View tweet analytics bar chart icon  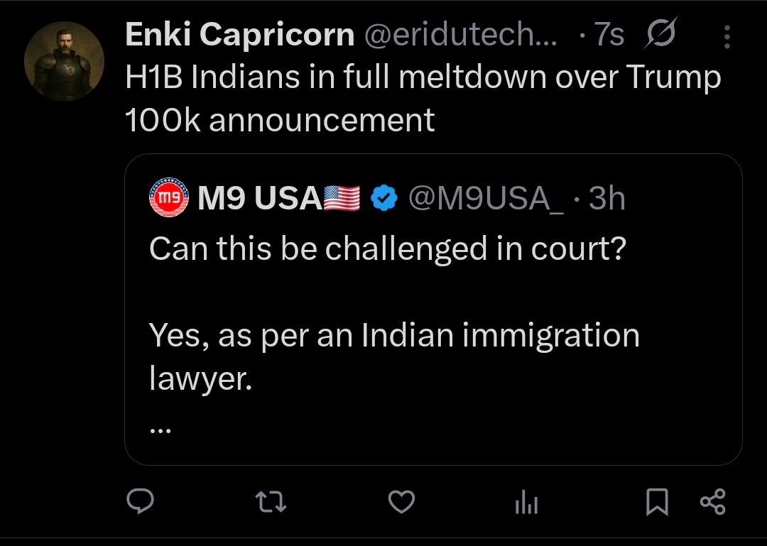click(526, 503)
